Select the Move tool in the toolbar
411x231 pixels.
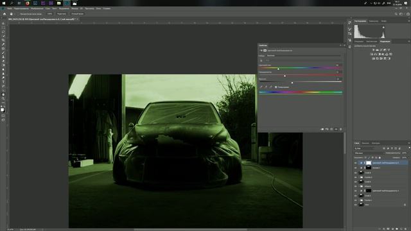(x=3, y=23)
